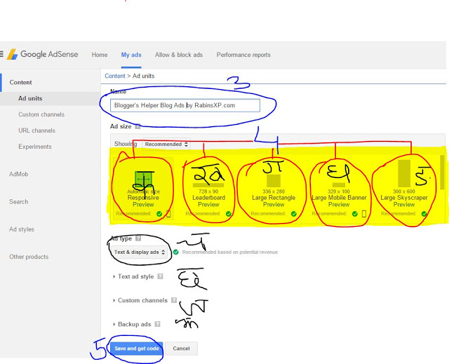The height and width of the screenshot is (364, 449).
Task: Open AdMob in the sidebar
Action: tap(19, 174)
